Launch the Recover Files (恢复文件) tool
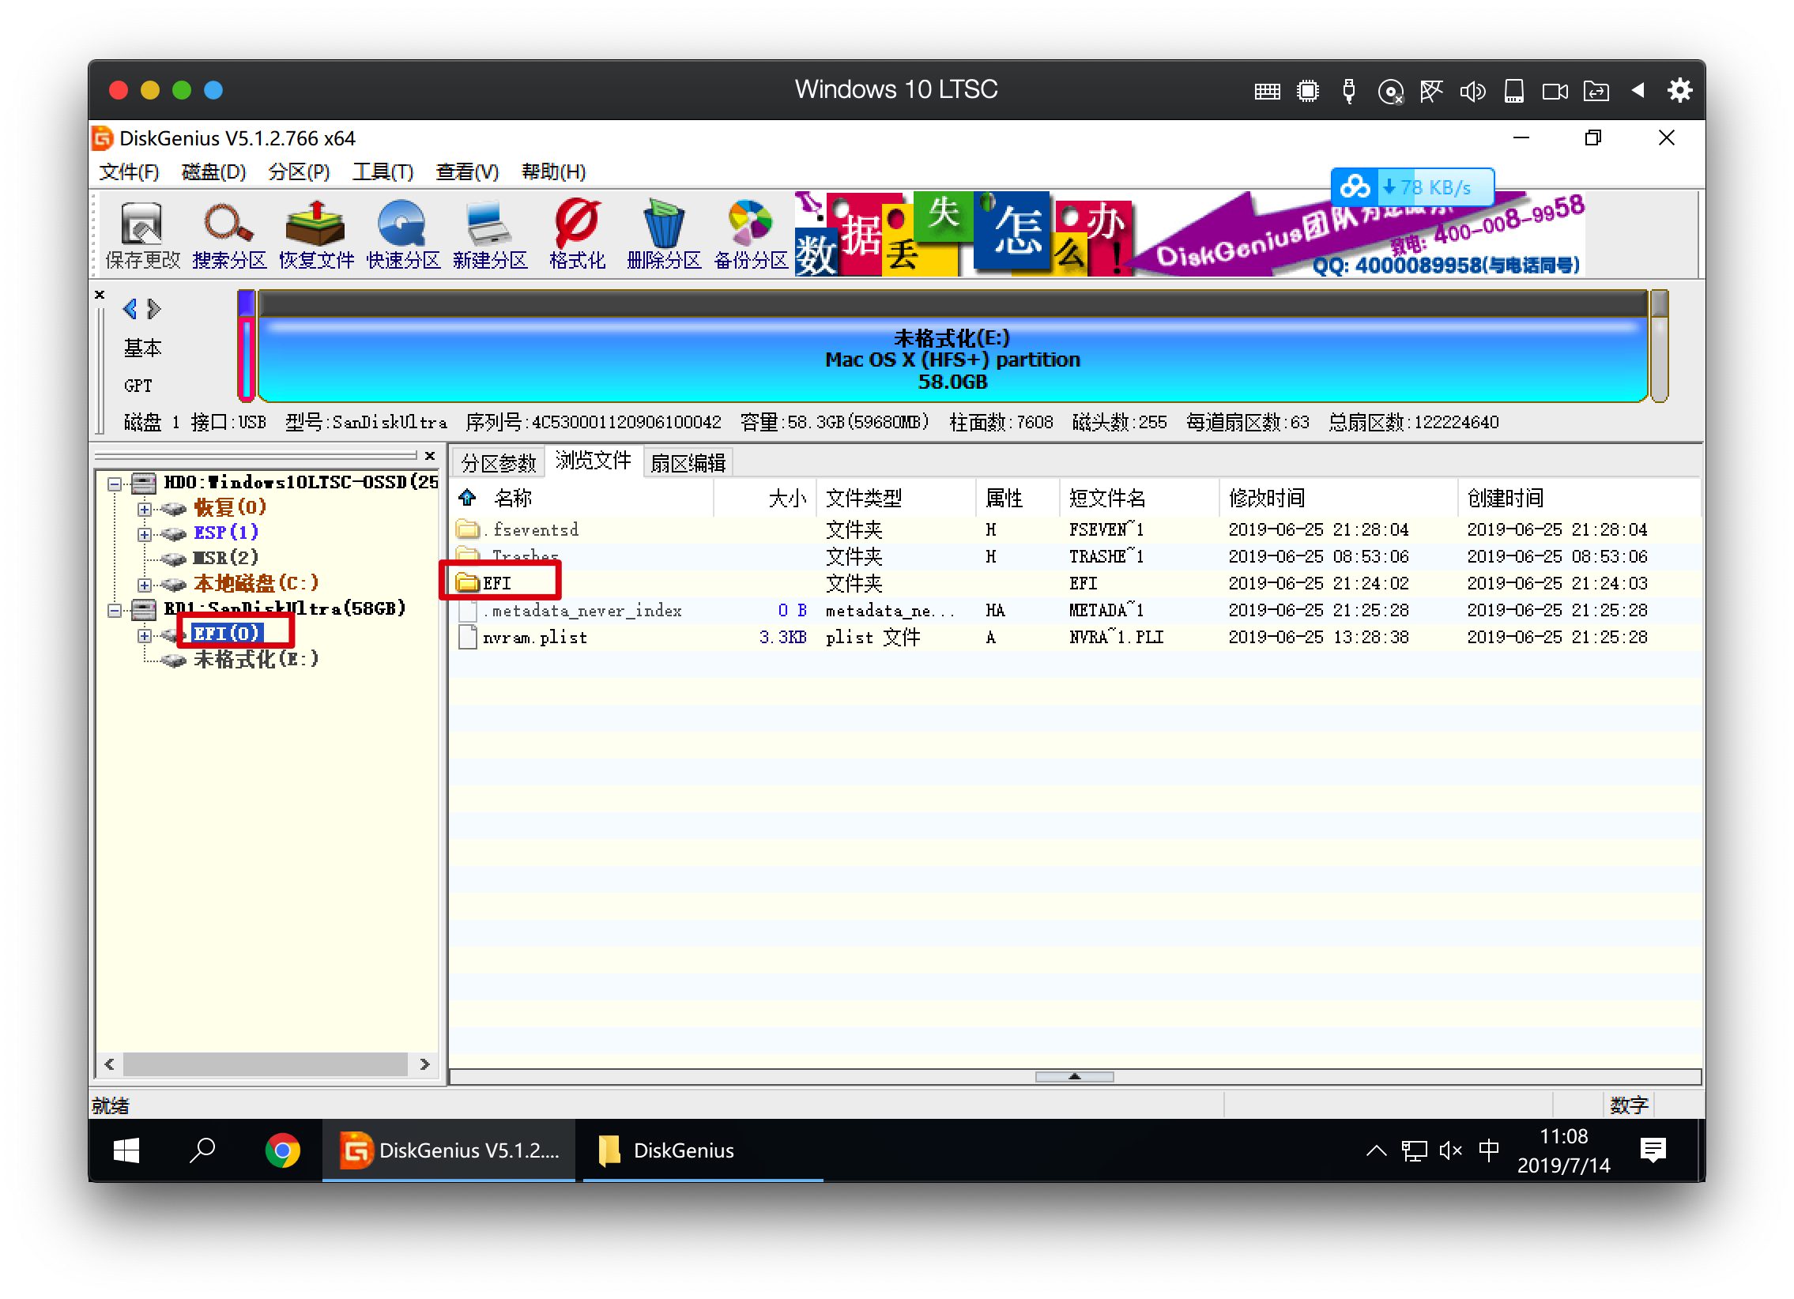 pyautogui.click(x=315, y=235)
